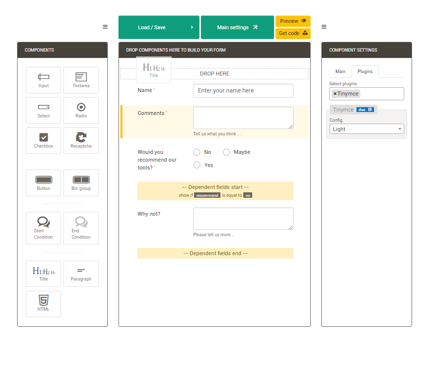Select the Start Condition component

(43, 228)
